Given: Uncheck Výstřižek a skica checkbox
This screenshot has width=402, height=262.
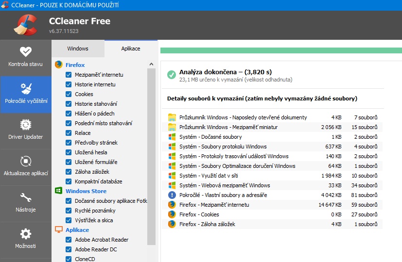Looking at the screenshot, I should (x=69, y=220).
